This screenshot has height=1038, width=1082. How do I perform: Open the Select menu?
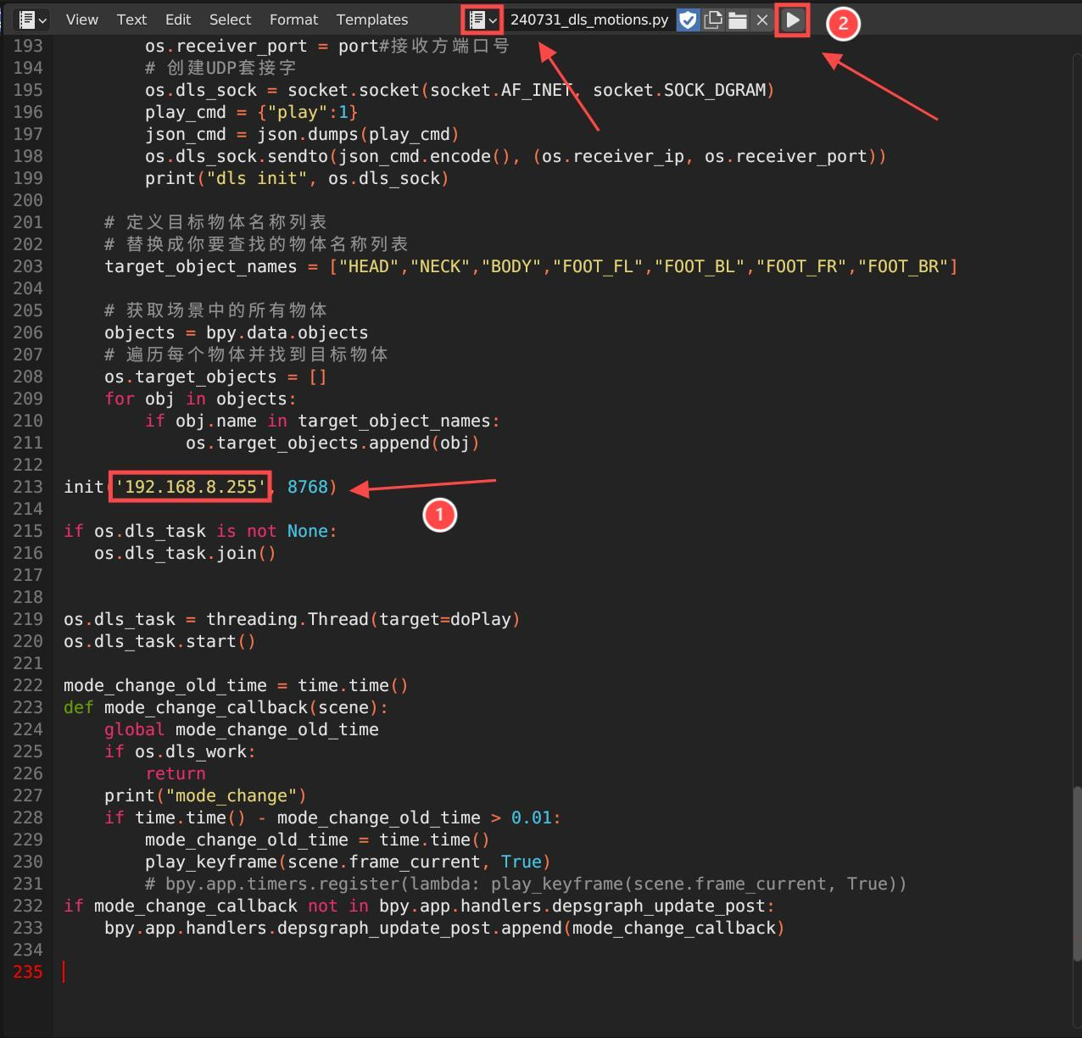(230, 20)
